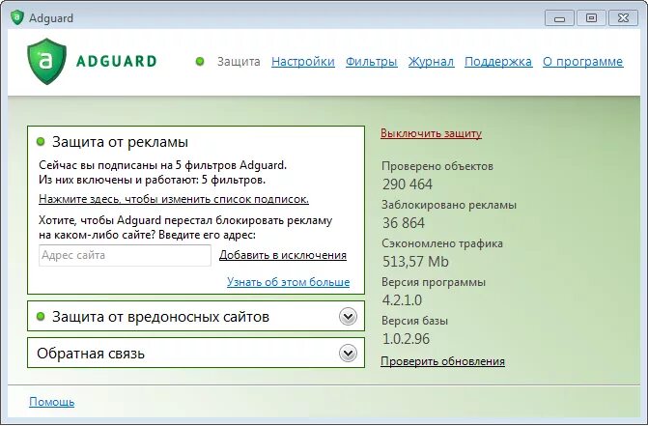The height and width of the screenshot is (426, 648).
Task: Click the 513,57 Mb saved traffic value
Action: pos(415,262)
